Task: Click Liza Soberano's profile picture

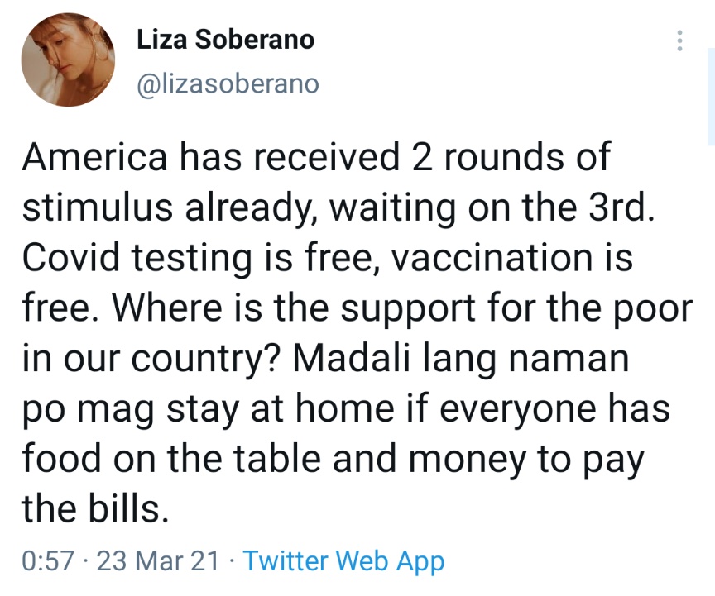Action: point(68,61)
